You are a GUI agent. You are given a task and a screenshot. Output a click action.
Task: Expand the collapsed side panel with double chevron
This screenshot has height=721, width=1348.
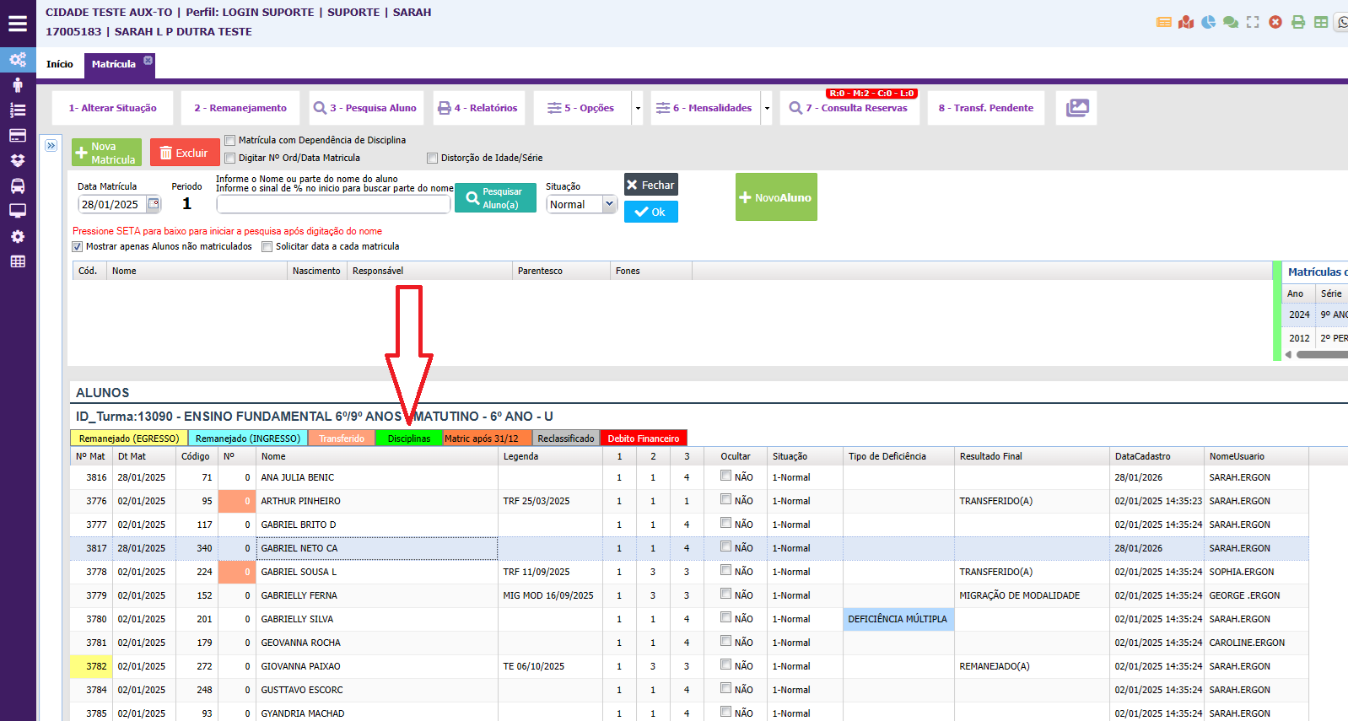(x=51, y=146)
